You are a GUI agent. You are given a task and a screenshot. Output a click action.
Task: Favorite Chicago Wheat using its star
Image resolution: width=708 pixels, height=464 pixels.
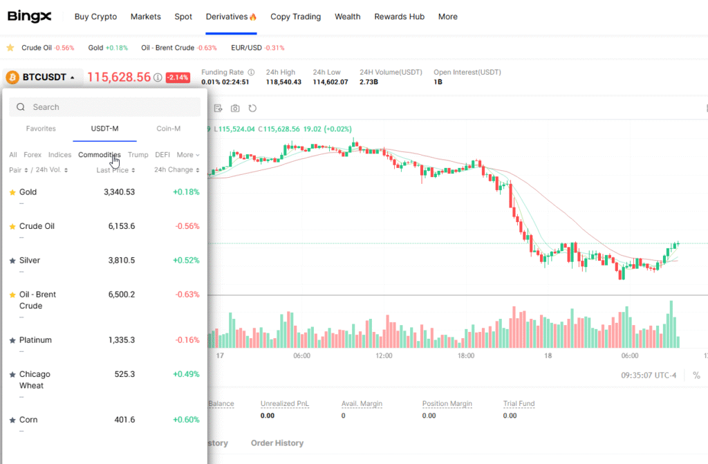[12, 375]
